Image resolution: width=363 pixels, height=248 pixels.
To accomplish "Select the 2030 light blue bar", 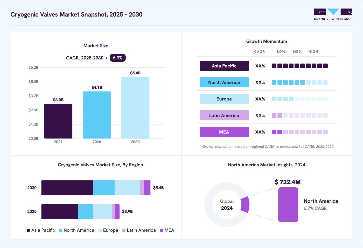I will 135,108.
